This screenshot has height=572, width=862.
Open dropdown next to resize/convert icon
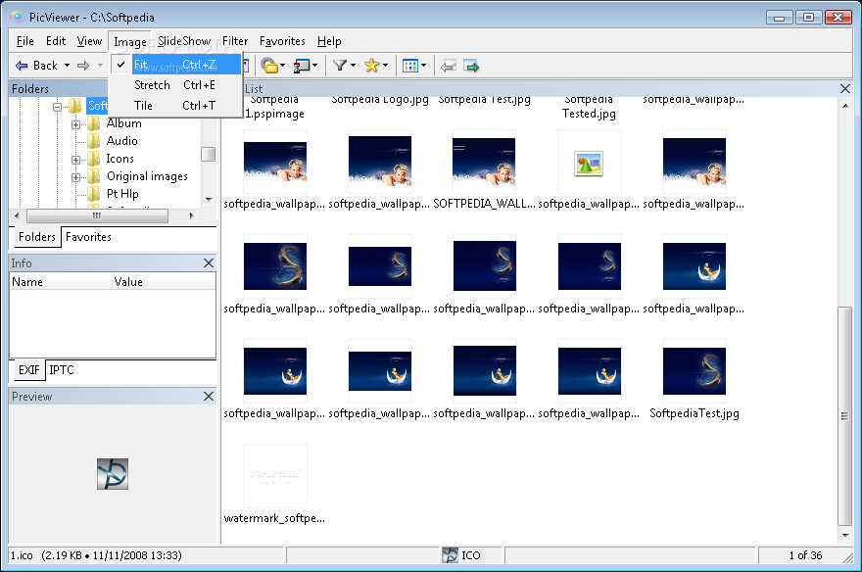tap(315, 66)
